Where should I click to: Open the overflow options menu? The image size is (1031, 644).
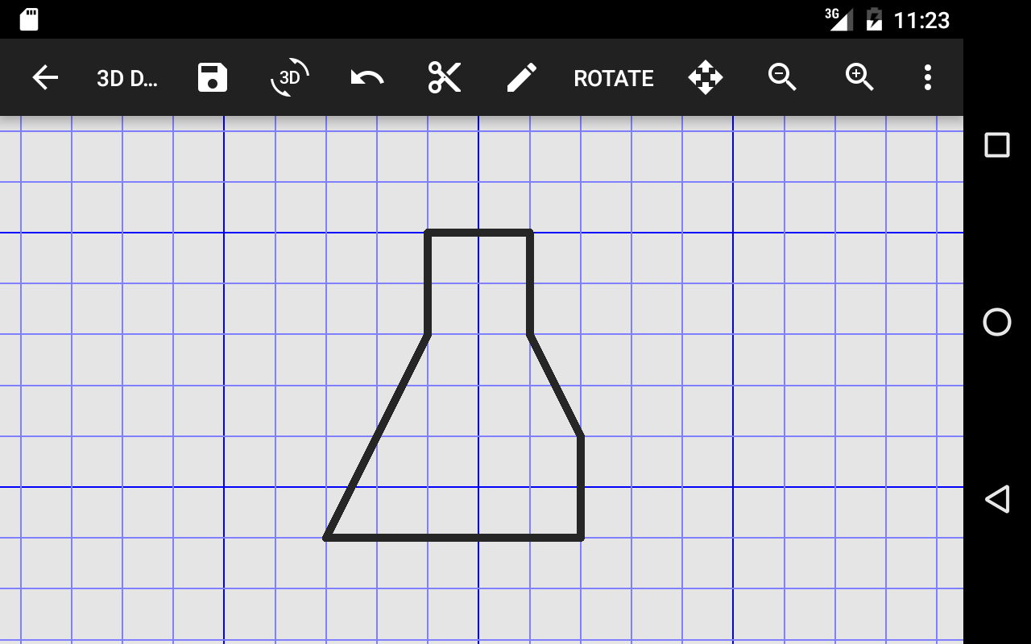pos(928,77)
